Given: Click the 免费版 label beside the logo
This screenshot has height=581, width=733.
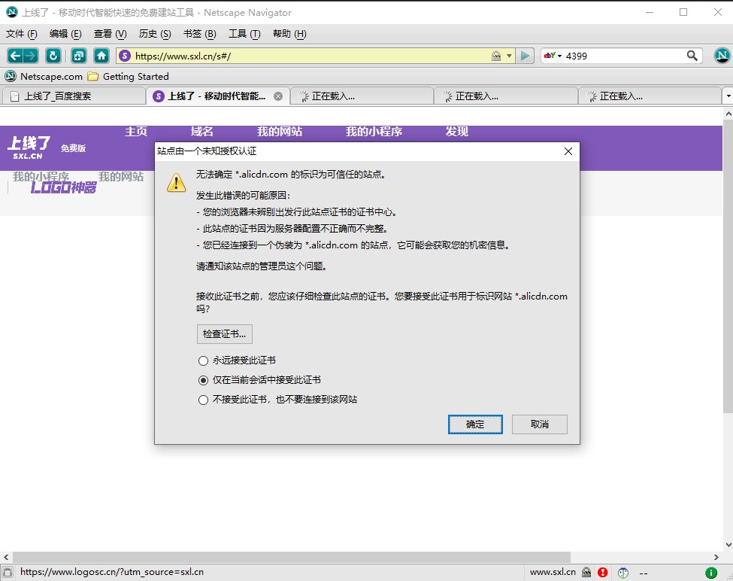Looking at the screenshot, I should 74,148.
